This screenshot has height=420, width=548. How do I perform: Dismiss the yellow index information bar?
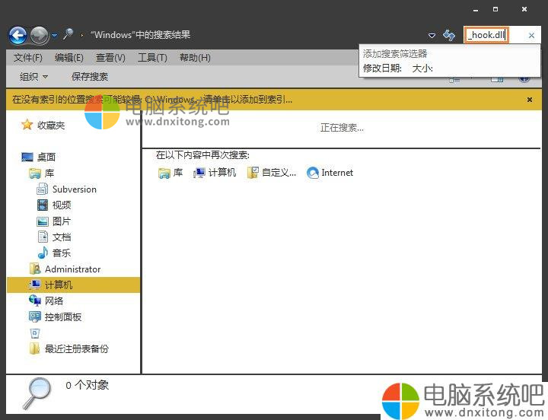(530, 100)
